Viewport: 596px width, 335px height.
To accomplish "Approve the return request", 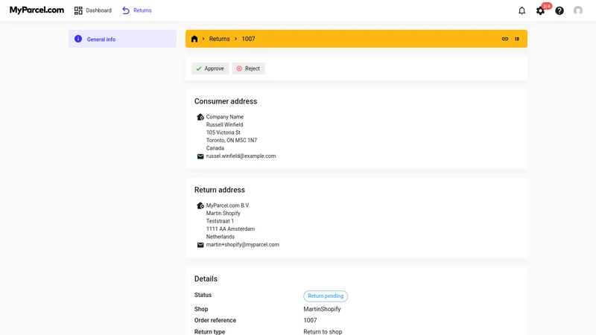I will click(x=210, y=68).
